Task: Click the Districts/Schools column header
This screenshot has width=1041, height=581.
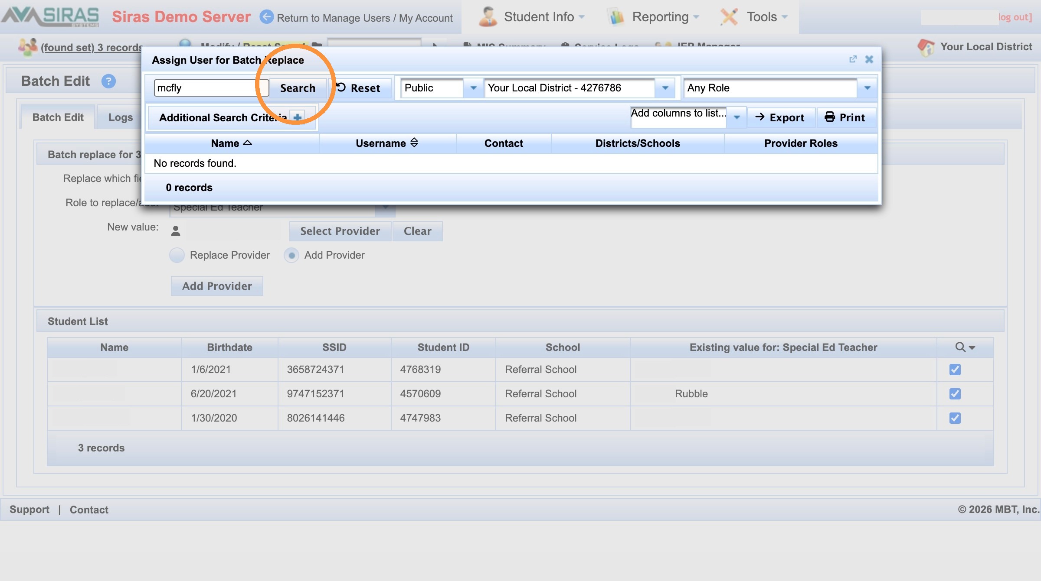Action: [638, 143]
